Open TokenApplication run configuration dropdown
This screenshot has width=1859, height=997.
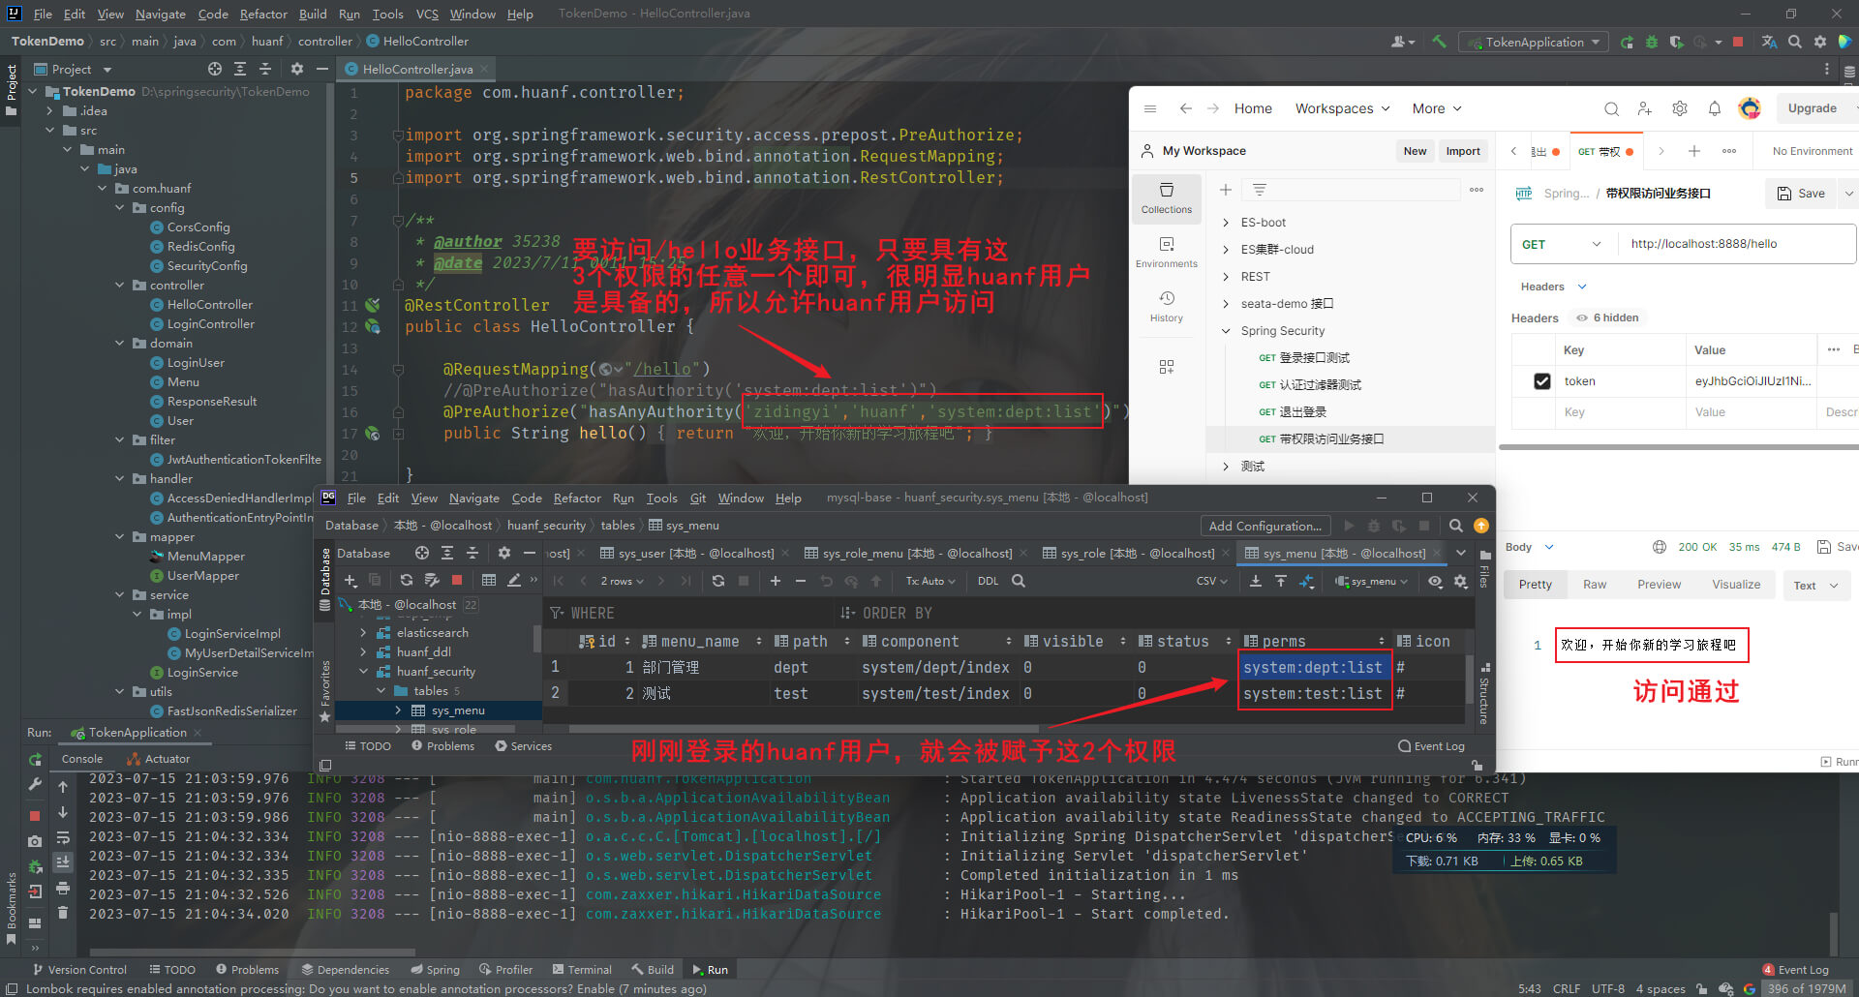pyautogui.click(x=1536, y=42)
